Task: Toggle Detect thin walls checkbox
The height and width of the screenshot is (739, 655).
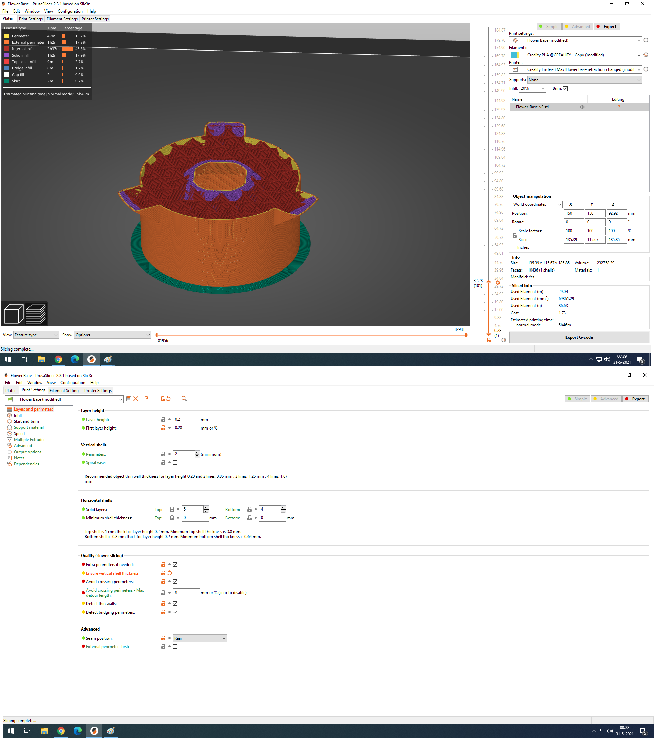Action: (175, 603)
